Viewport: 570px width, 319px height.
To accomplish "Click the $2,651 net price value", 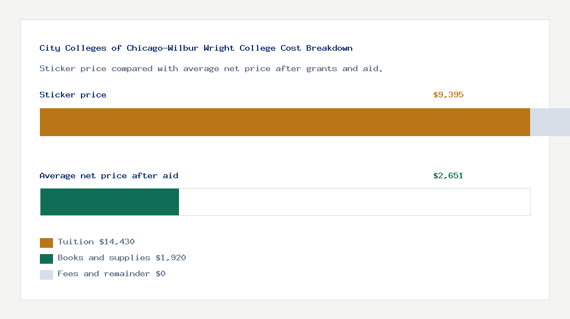I will tap(448, 176).
